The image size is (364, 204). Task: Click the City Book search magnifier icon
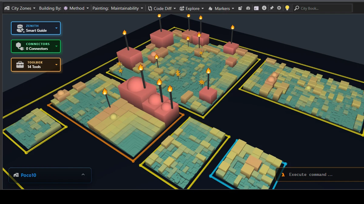(297, 8)
